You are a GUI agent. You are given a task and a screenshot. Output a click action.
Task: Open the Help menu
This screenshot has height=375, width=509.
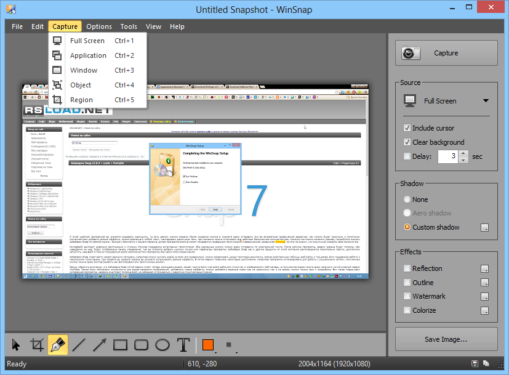pos(177,26)
